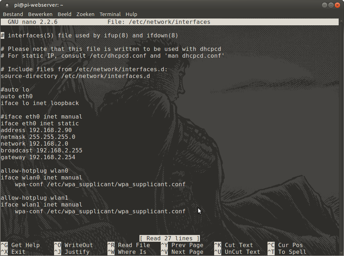The image size is (344, 256).
Task: Click the ^X Exit shortcut
Action: (x=13, y=252)
